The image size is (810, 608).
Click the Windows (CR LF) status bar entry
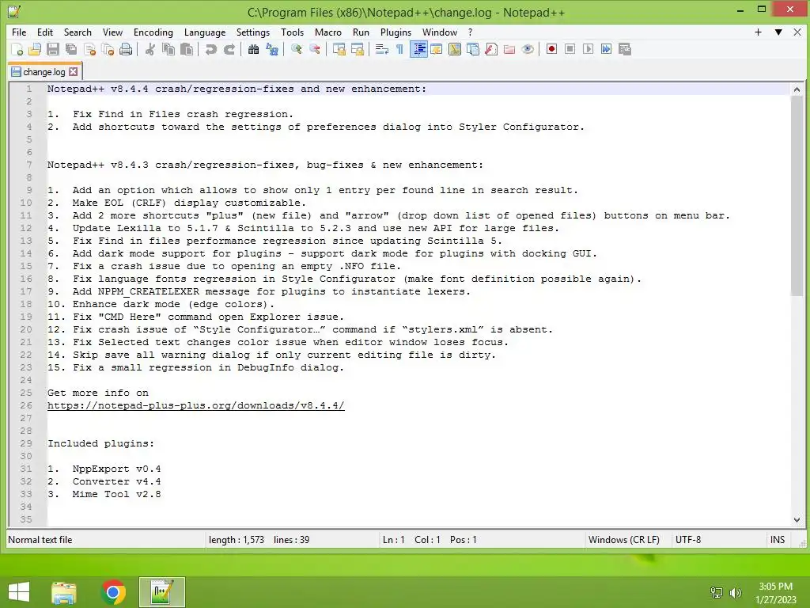623,540
